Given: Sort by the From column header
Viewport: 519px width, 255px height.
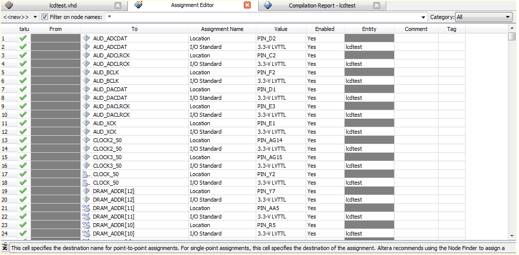Looking at the screenshot, I should (x=55, y=29).
